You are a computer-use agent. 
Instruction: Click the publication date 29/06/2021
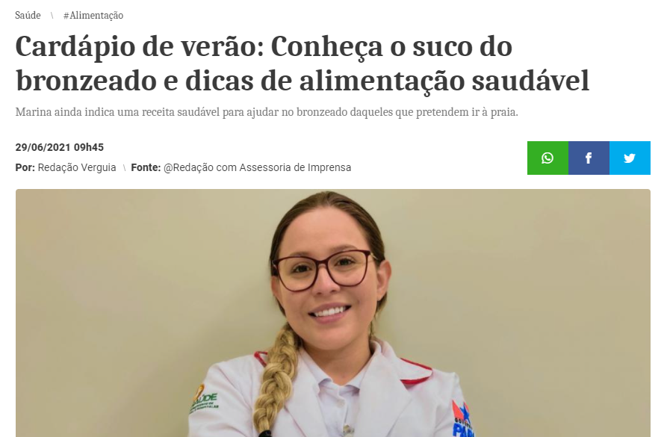pyautogui.click(x=43, y=147)
